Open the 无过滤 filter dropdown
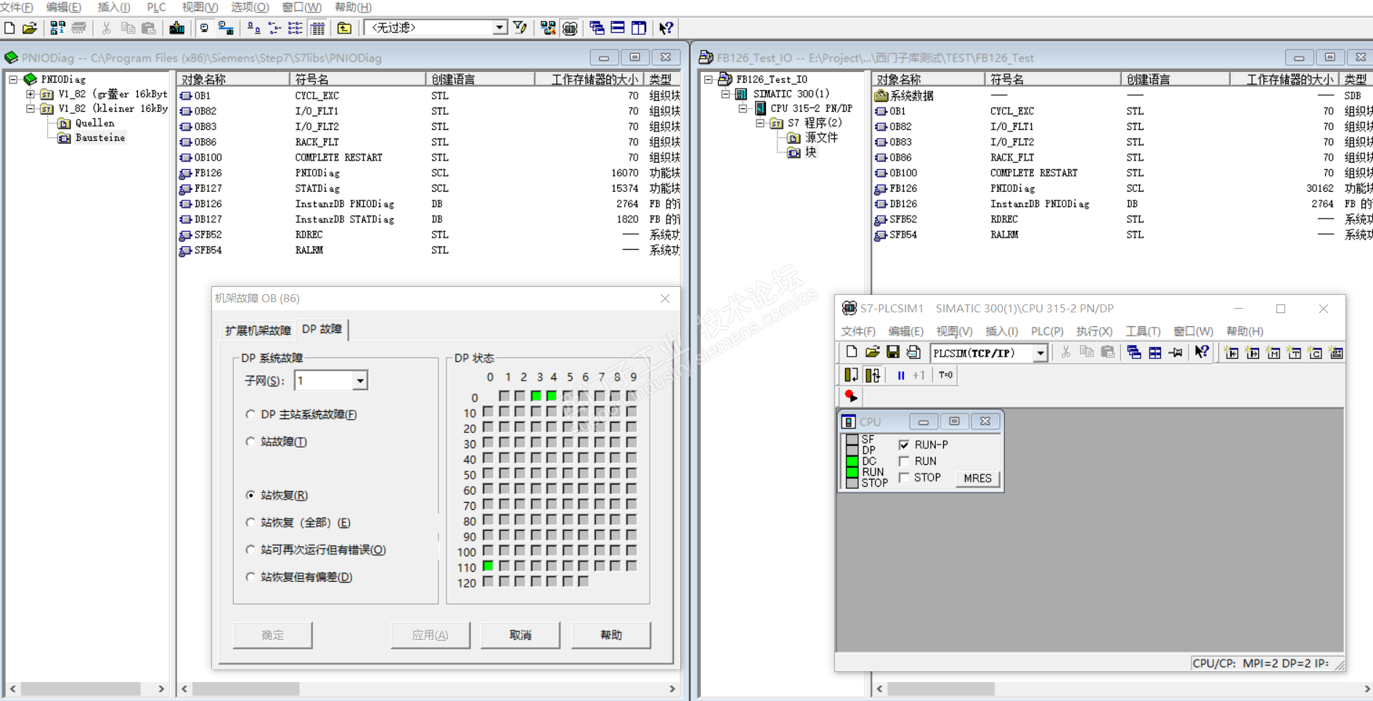The image size is (1373, 701). point(500,28)
